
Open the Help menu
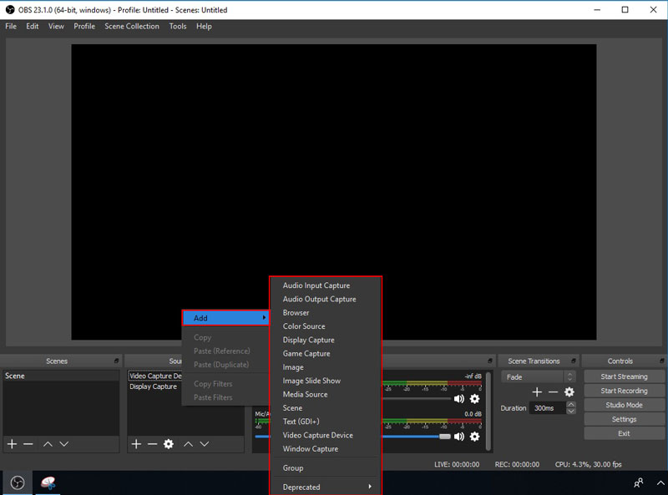(204, 27)
